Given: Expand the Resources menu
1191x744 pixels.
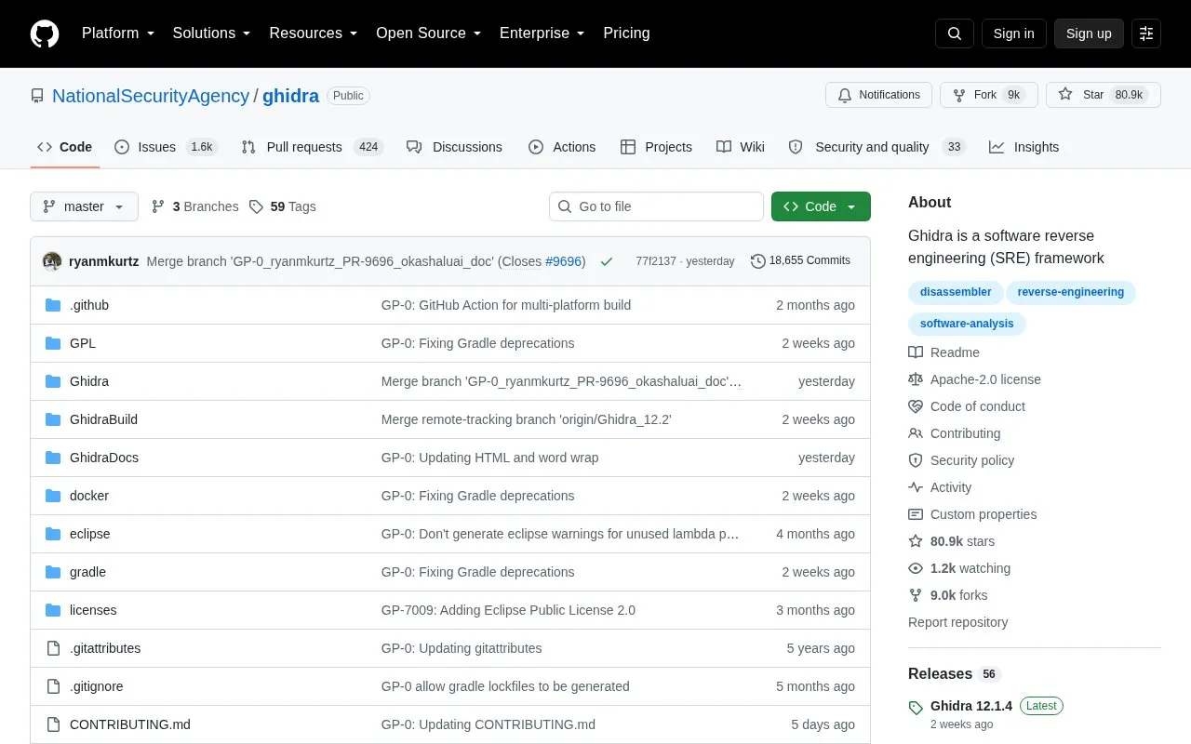Looking at the screenshot, I should (x=314, y=33).
